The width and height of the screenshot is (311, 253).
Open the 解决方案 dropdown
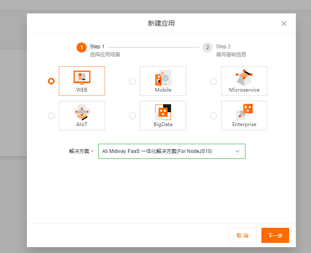172,151
